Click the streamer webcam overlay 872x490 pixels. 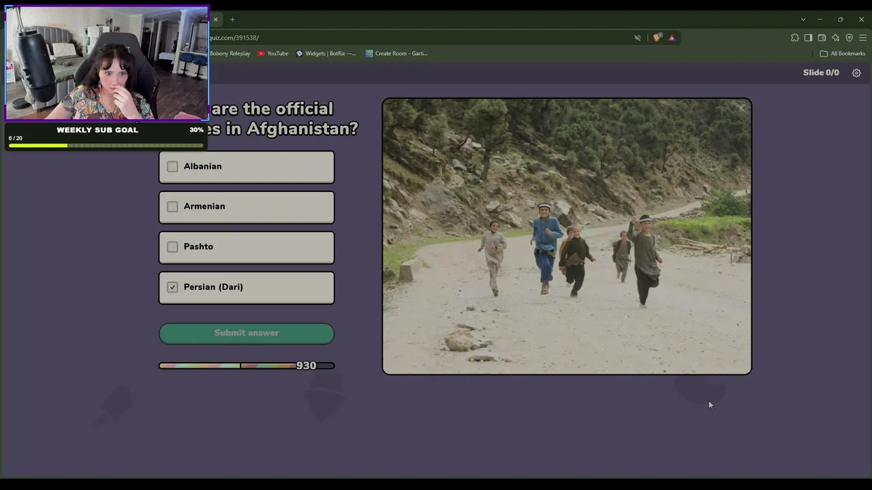pos(107,63)
